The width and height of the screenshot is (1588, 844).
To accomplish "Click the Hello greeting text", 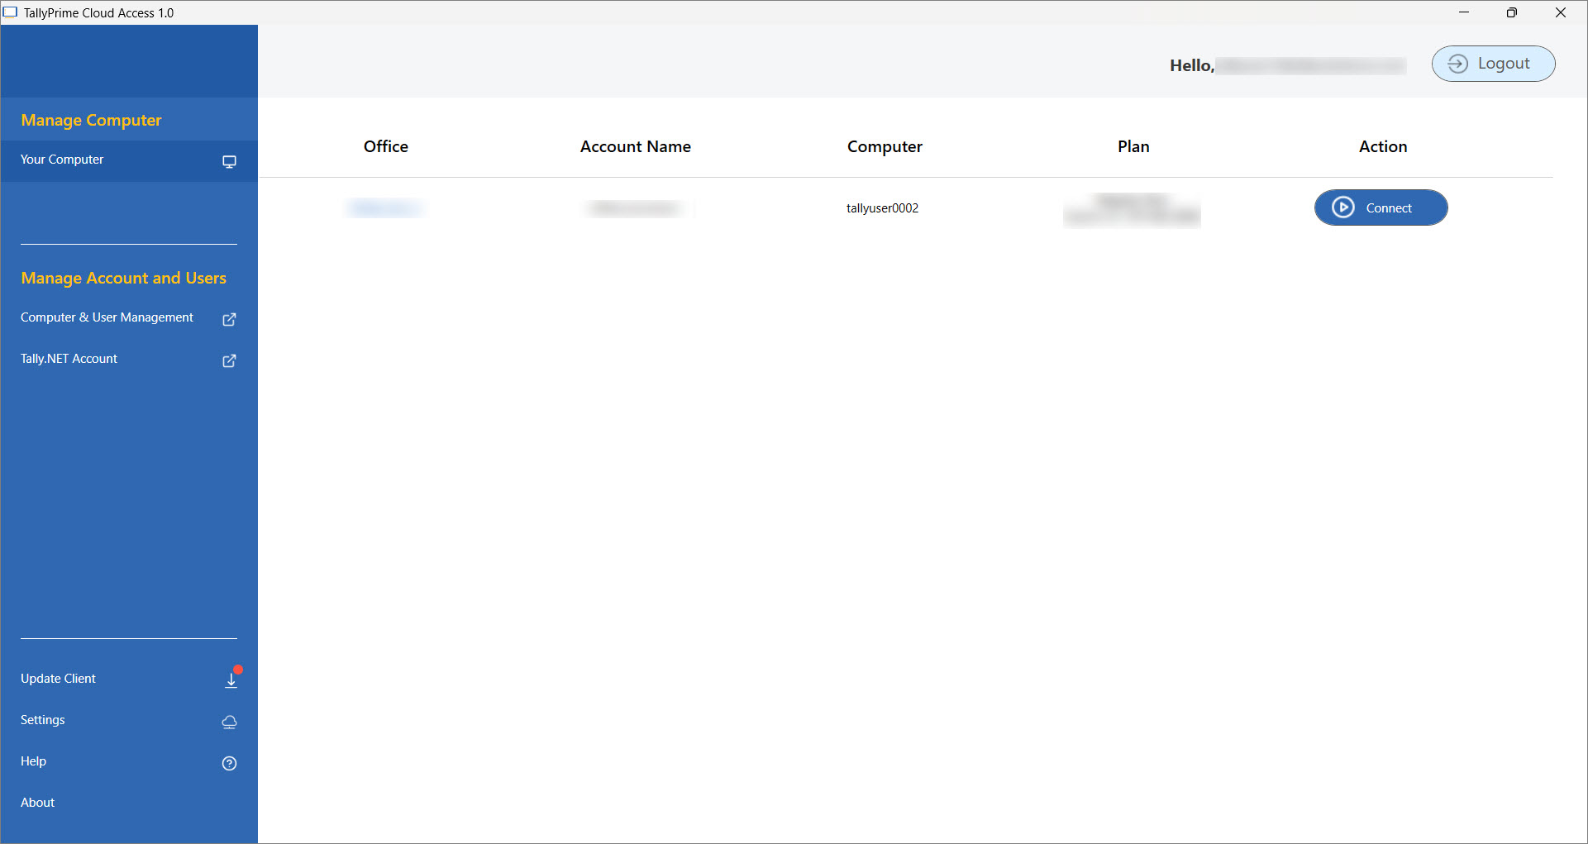I will [1192, 65].
